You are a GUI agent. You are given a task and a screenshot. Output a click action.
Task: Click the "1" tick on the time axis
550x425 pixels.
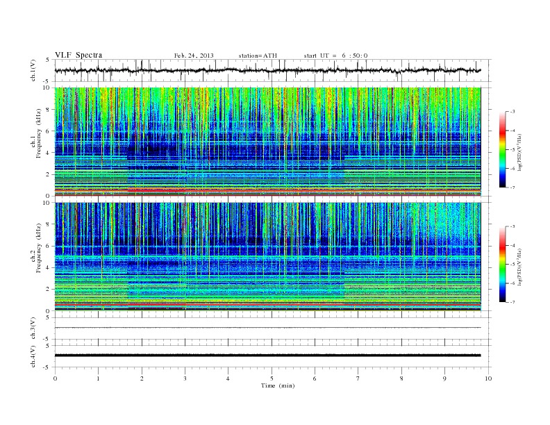[x=98, y=378]
